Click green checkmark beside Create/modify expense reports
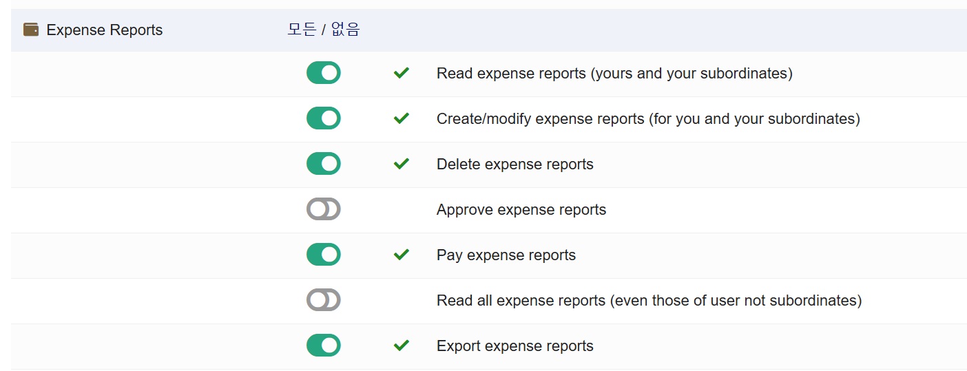This screenshot has width=967, height=371. (x=401, y=118)
